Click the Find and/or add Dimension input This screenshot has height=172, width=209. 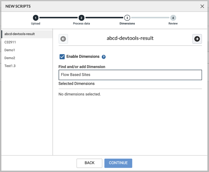pos(130,75)
